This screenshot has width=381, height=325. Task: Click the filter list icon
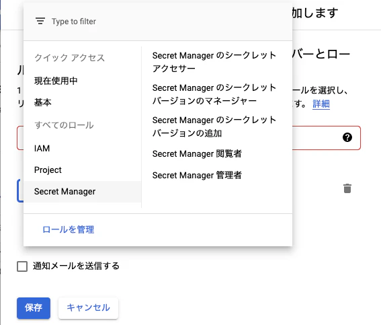click(x=40, y=21)
